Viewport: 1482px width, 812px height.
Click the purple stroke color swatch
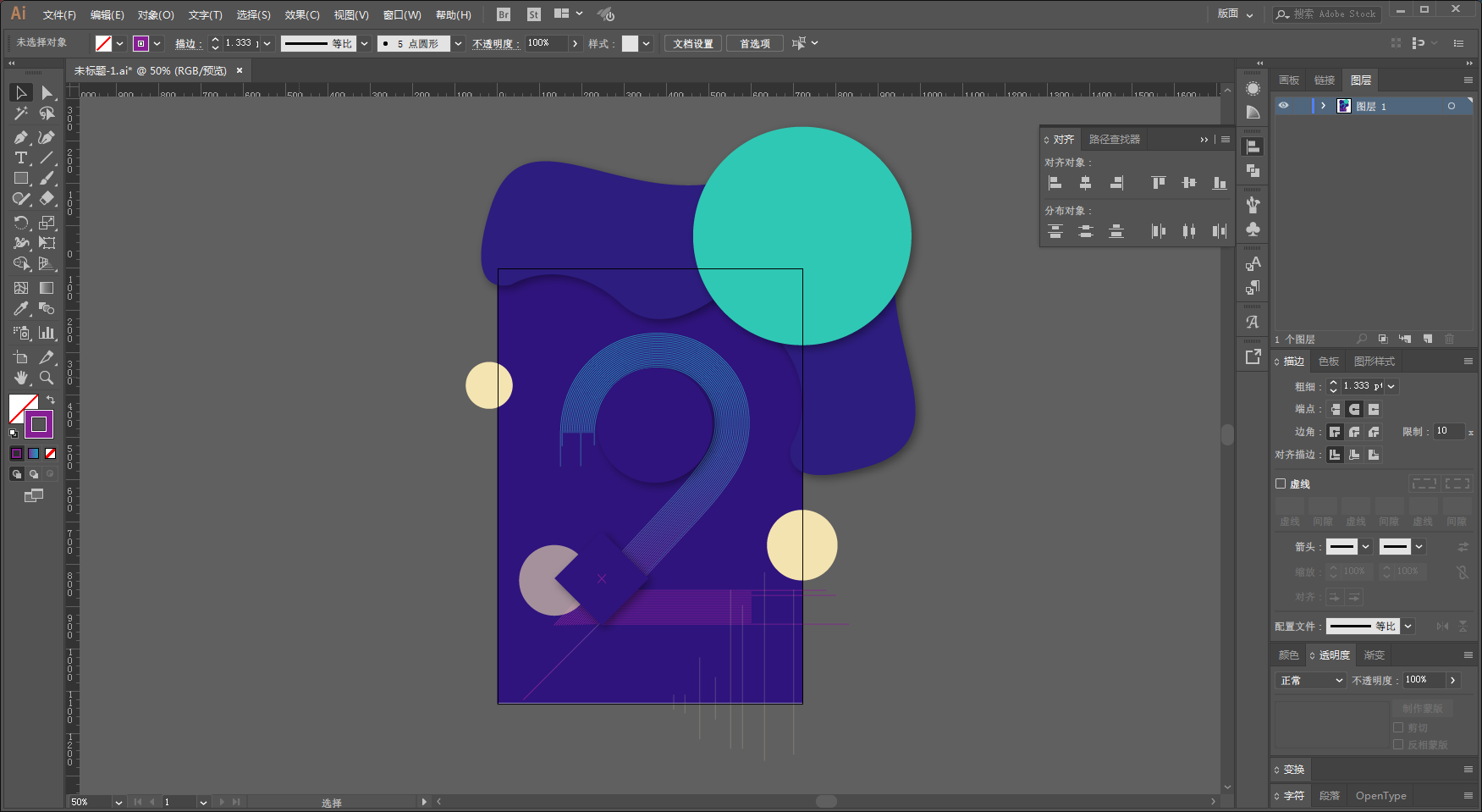pos(140,43)
